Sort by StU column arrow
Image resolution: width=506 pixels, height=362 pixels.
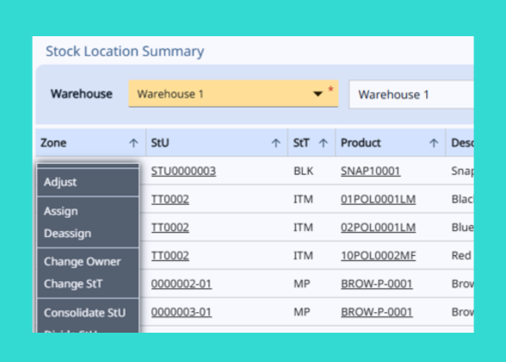275,143
